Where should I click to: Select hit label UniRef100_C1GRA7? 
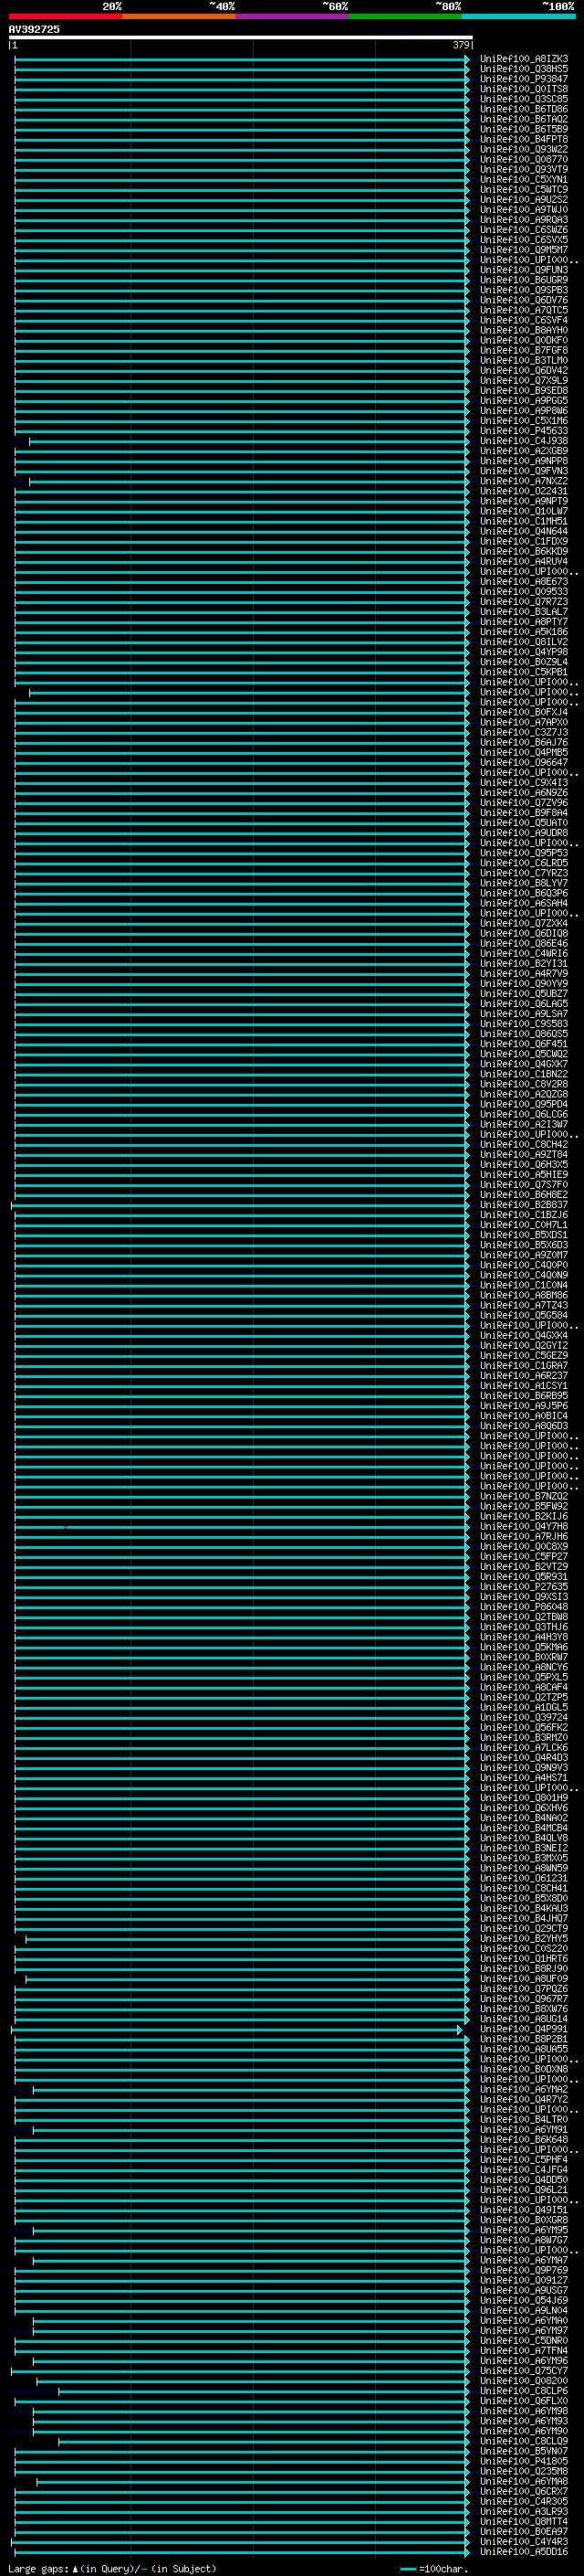(x=524, y=1366)
